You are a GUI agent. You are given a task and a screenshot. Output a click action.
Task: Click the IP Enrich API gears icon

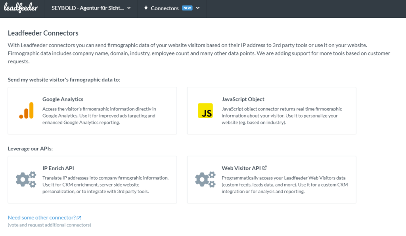tap(26, 179)
